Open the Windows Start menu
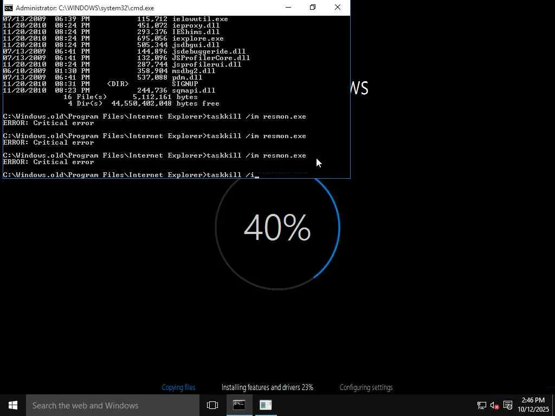The image size is (555, 416). [13, 405]
